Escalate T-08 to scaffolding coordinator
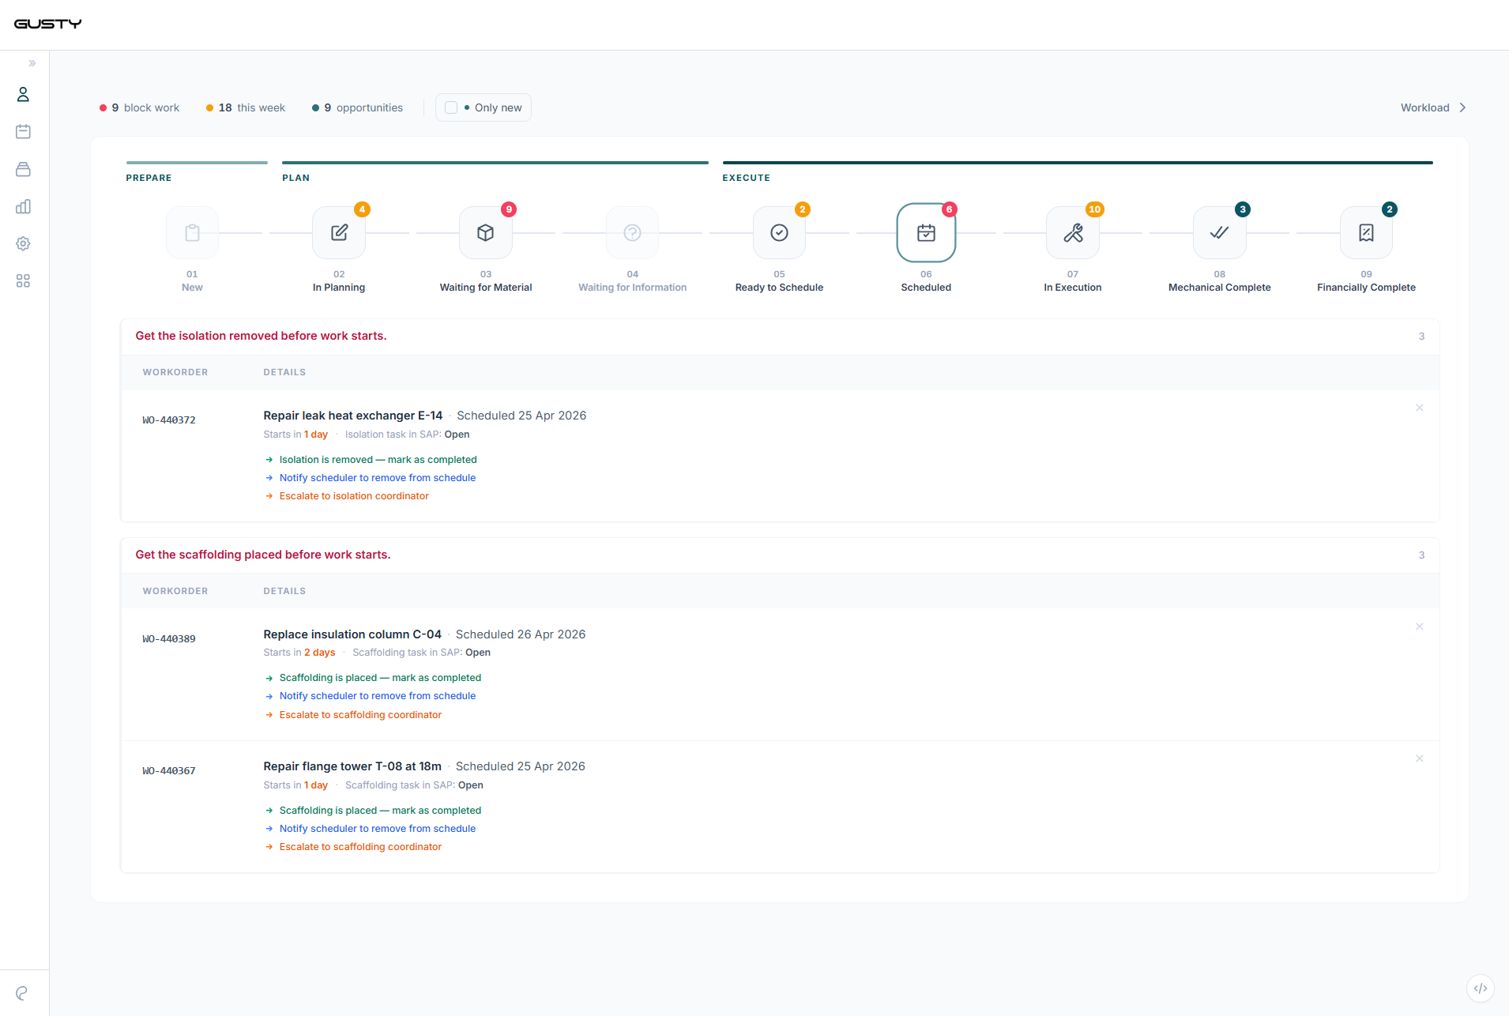This screenshot has height=1016, width=1509. tap(353, 847)
